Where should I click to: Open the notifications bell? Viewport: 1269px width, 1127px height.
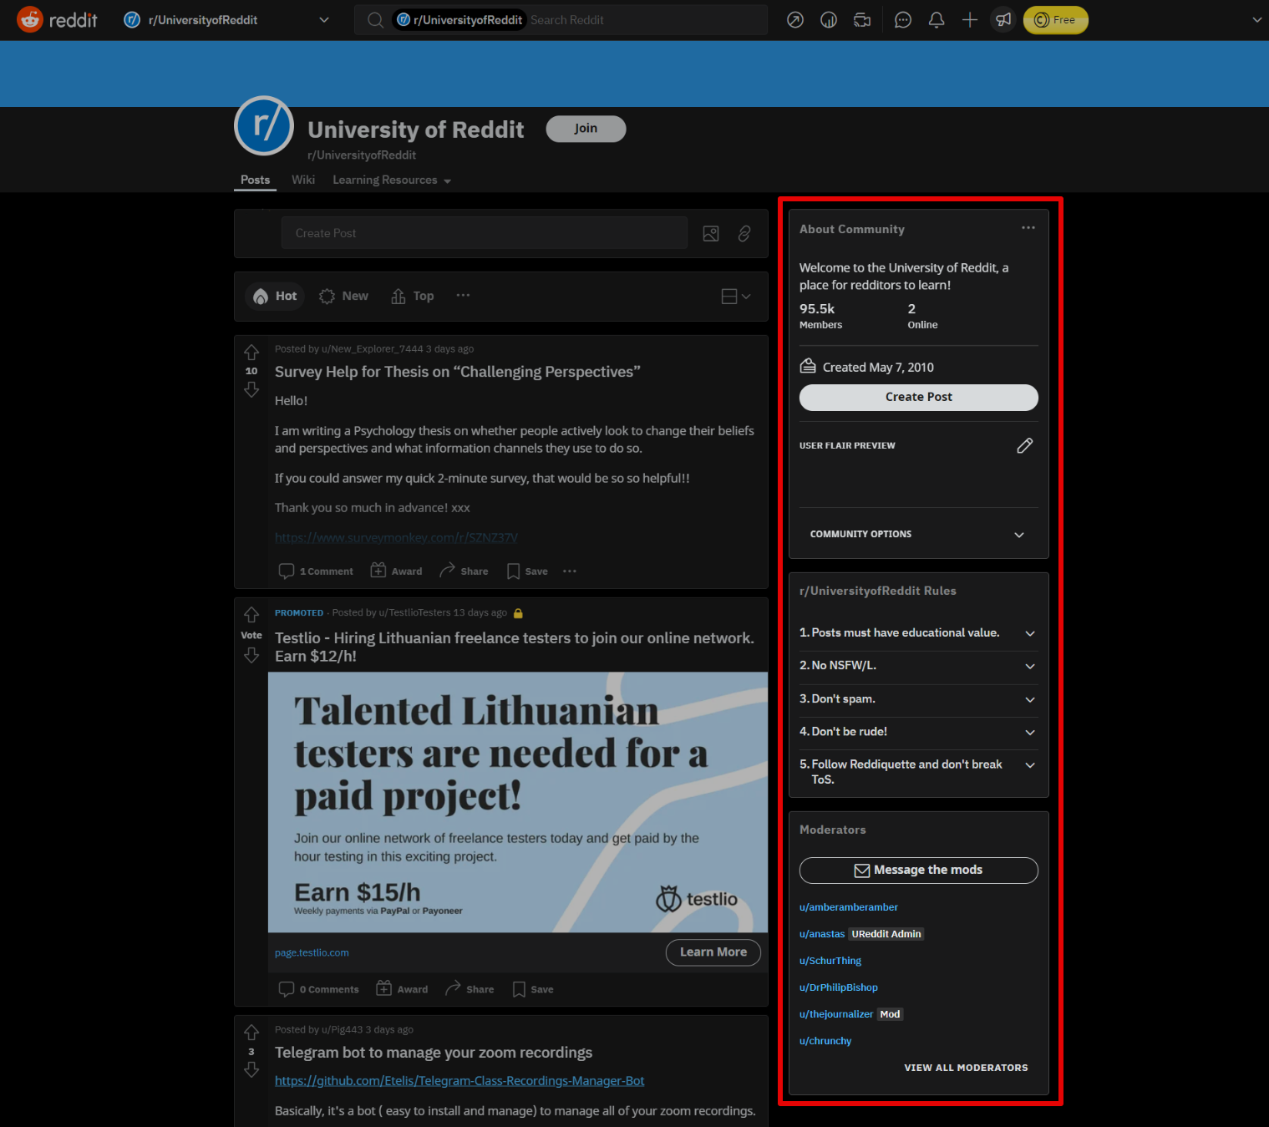click(x=937, y=20)
